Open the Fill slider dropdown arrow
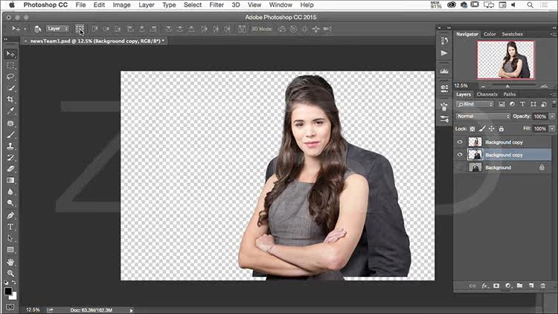 click(552, 129)
